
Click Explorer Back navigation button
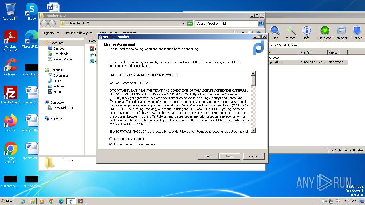(44, 24)
